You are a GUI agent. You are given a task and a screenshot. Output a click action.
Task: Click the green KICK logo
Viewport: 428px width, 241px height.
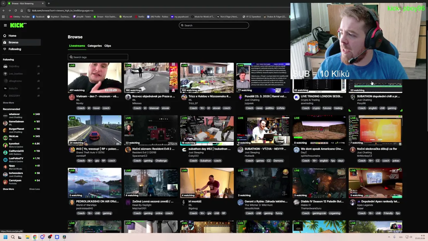[x=18, y=25]
